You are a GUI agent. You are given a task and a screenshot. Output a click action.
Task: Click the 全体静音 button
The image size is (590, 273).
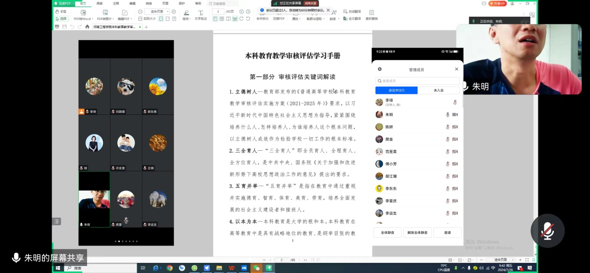pos(388,233)
